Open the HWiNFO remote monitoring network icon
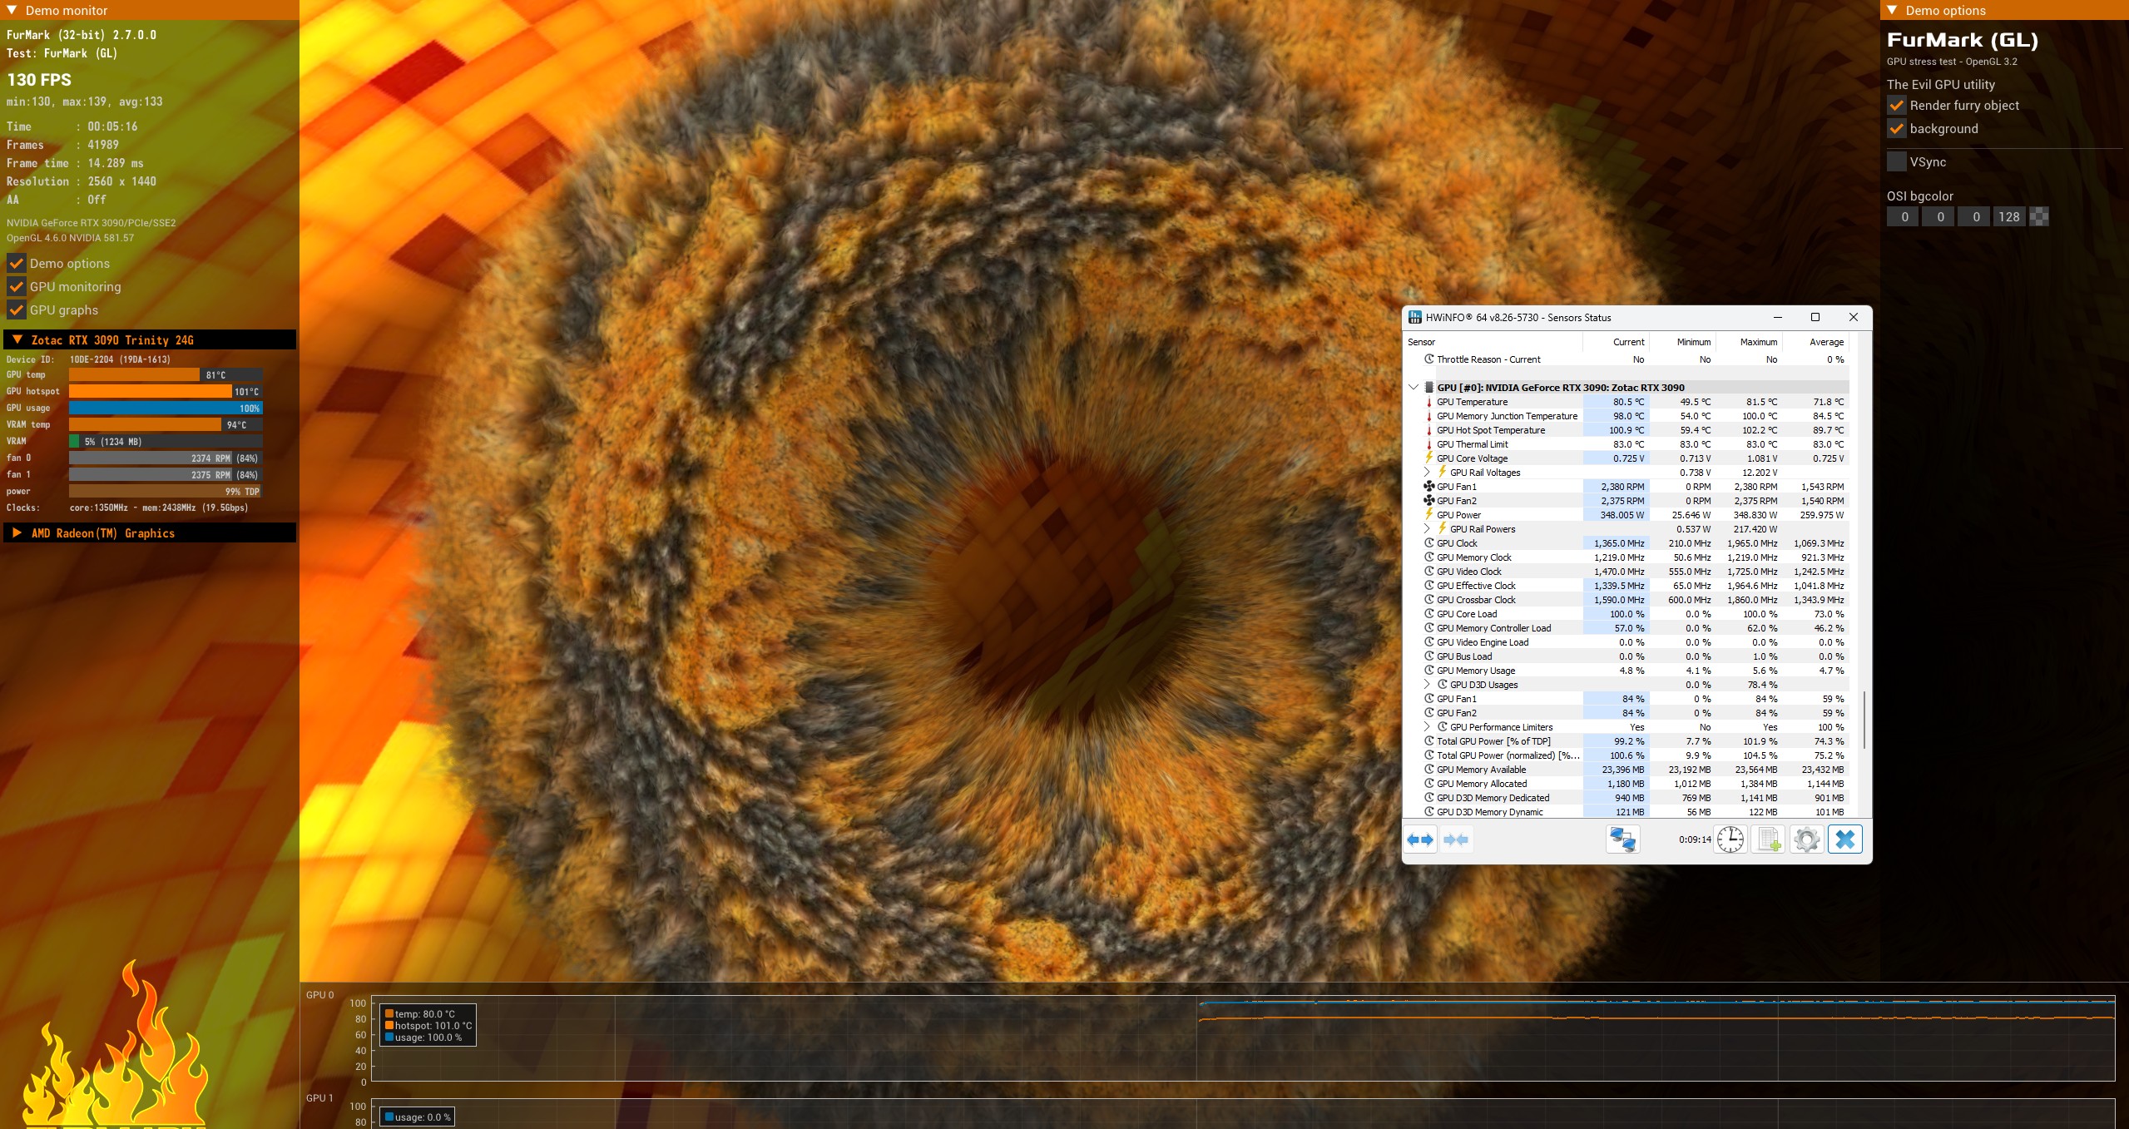The width and height of the screenshot is (2129, 1129). point(1622,839)
